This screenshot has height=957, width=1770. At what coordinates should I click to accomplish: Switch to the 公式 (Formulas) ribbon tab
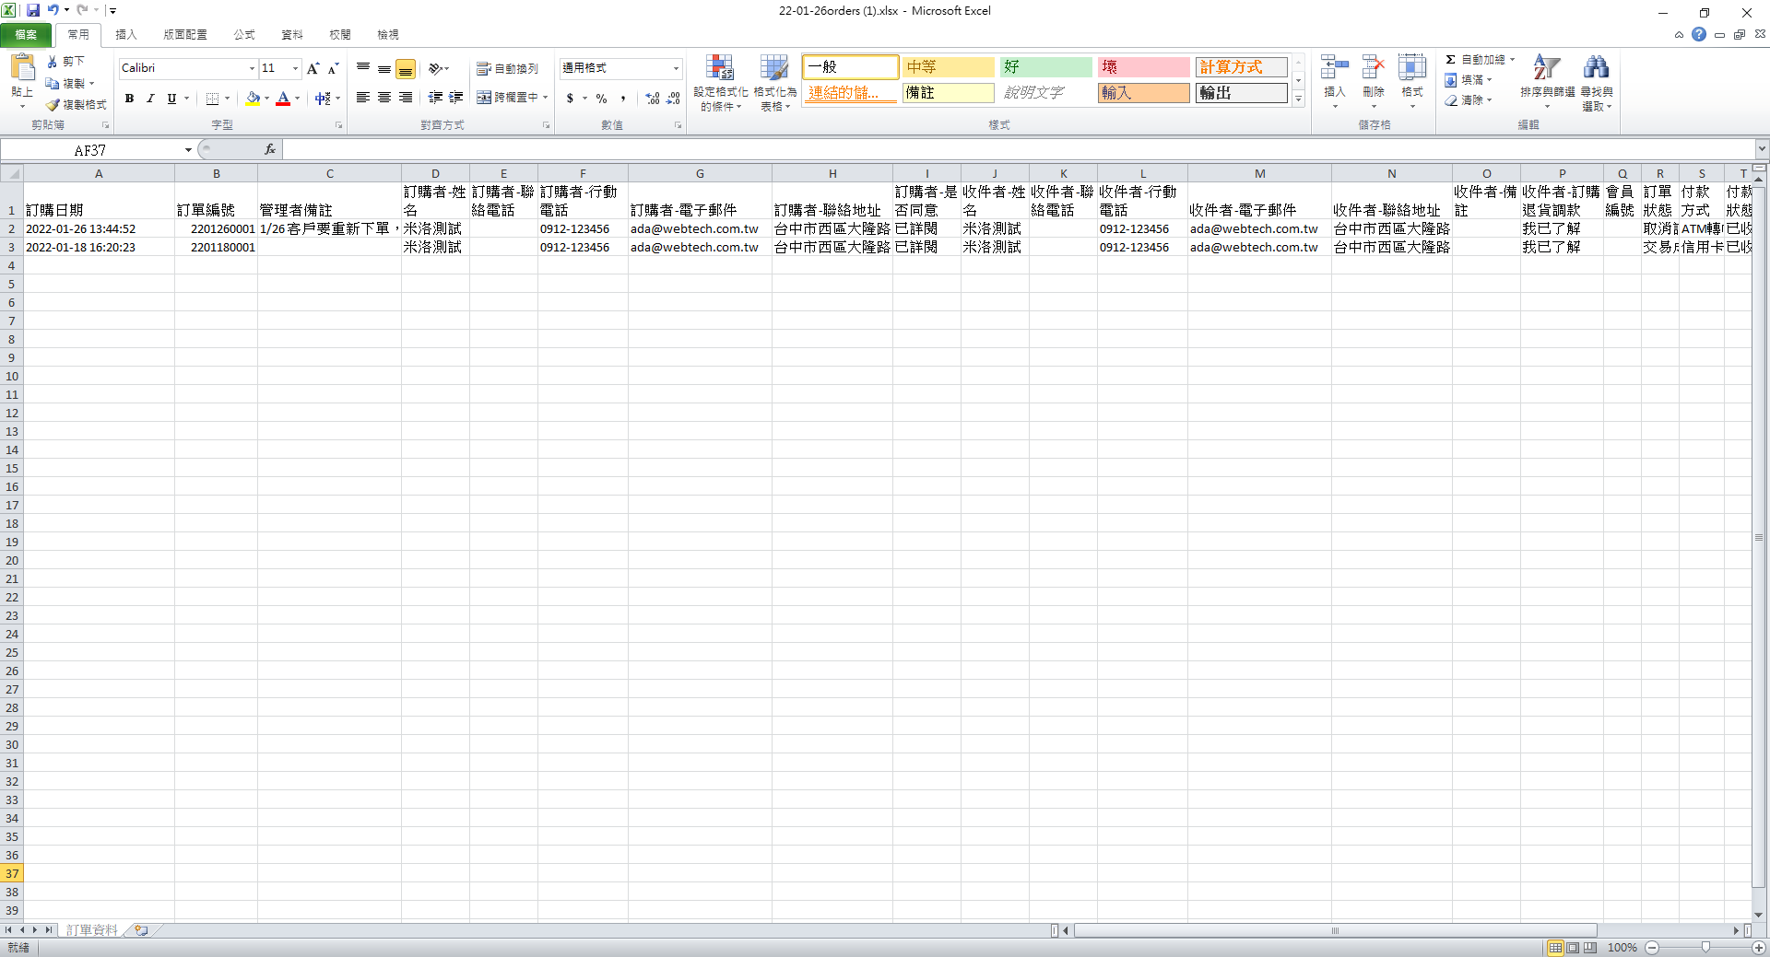pos(243,34)
